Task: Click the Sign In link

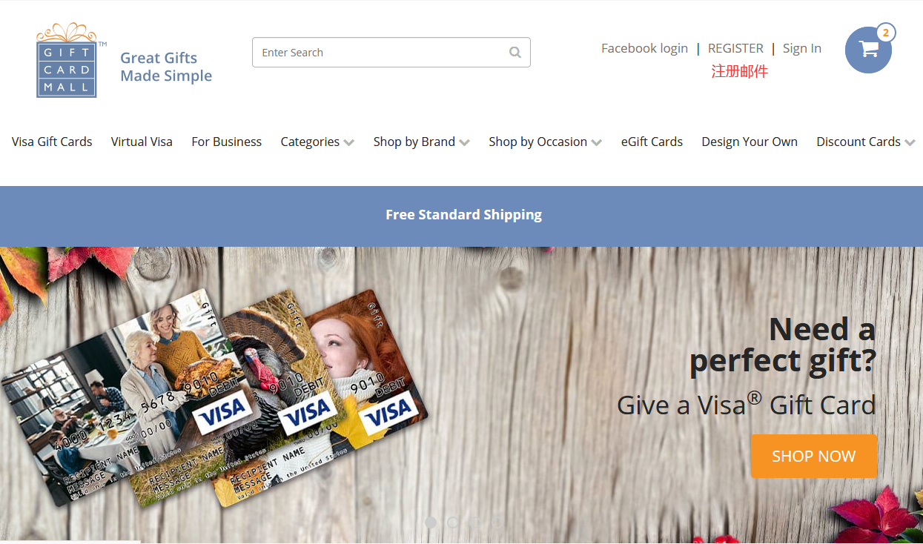Action: 802,48
